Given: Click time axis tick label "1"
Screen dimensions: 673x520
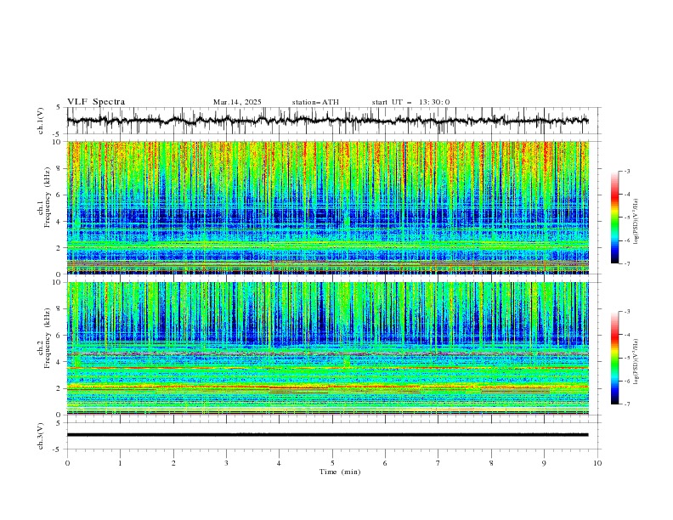Looking at the screenshot, I should [120, 463].
